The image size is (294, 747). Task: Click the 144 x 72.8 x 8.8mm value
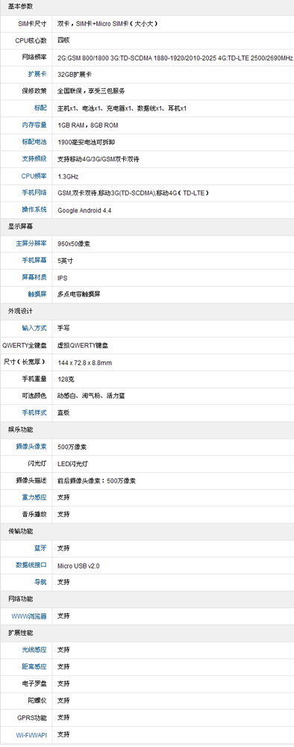click(x=84, y=362)
